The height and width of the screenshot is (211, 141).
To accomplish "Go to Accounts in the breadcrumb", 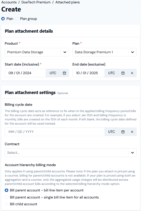I will coord(9,2).
